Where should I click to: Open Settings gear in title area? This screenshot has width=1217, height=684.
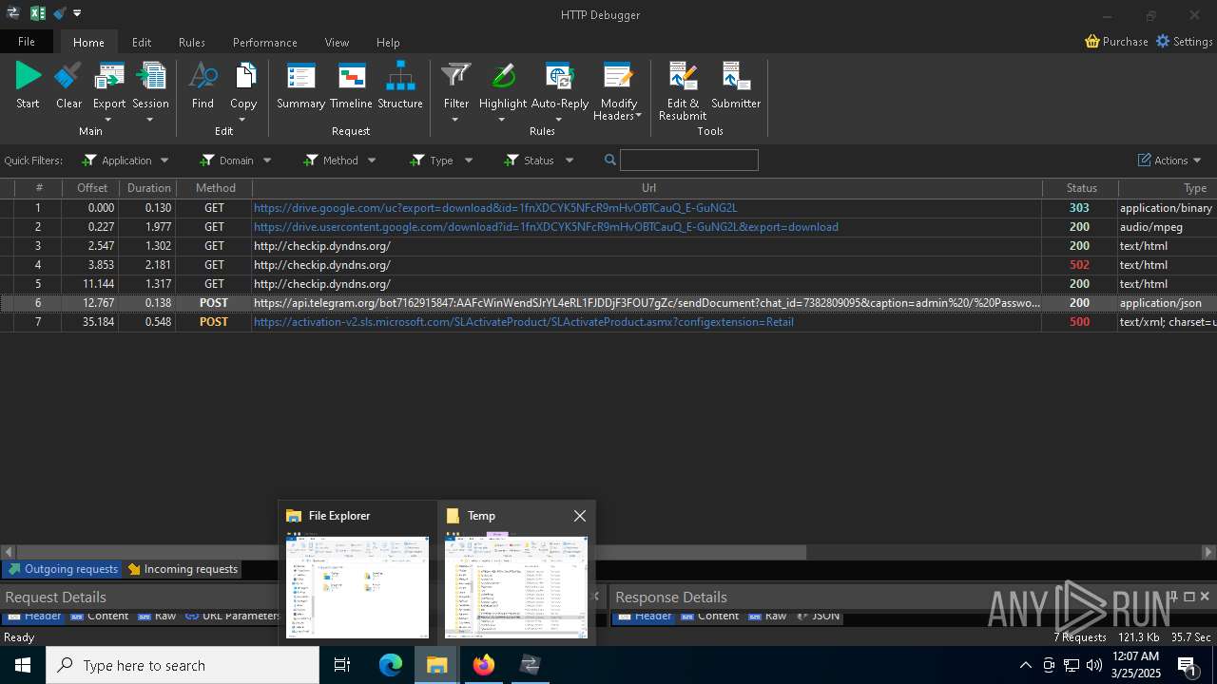[x=1163, y=42]
